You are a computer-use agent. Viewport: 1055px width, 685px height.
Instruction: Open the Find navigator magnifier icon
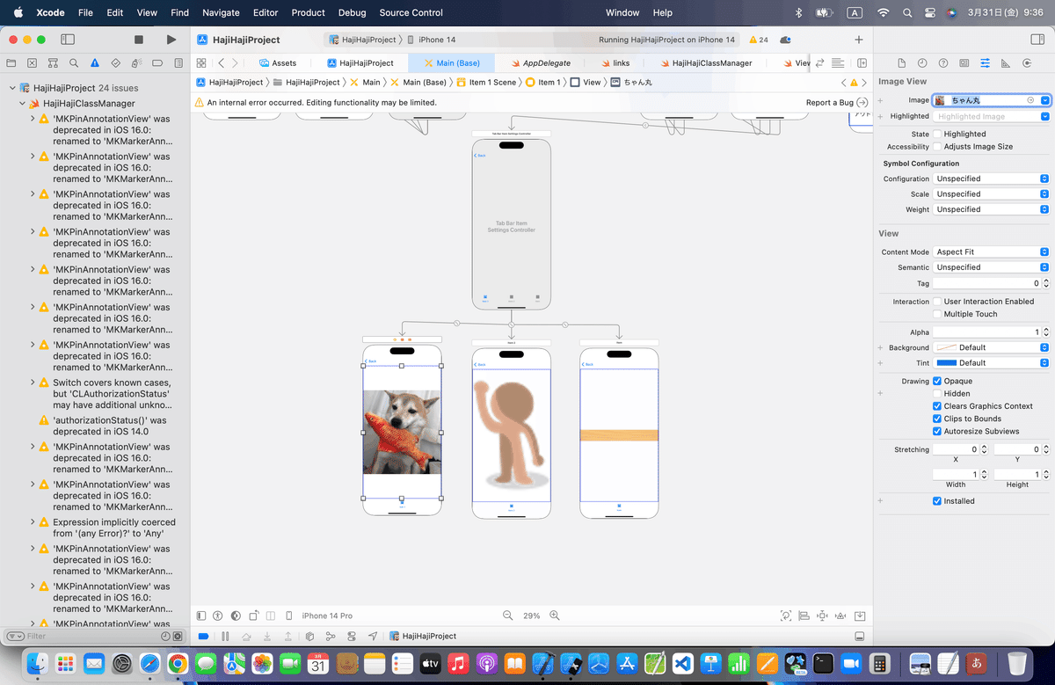tap(75, 63)
